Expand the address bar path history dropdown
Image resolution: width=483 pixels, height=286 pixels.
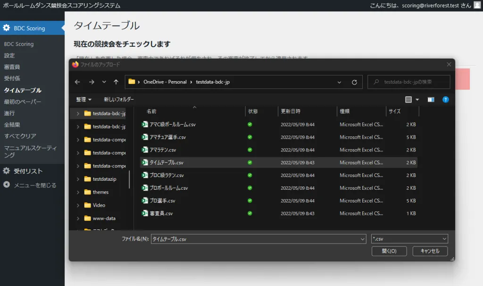339,82
